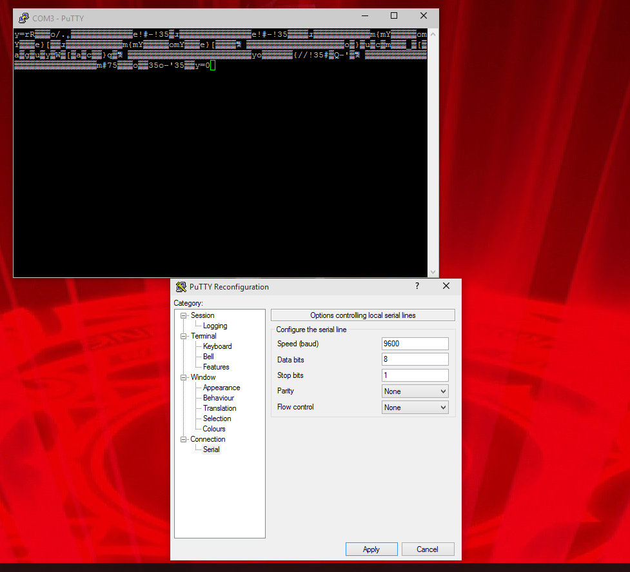Select the Bell category

point(208,357)
